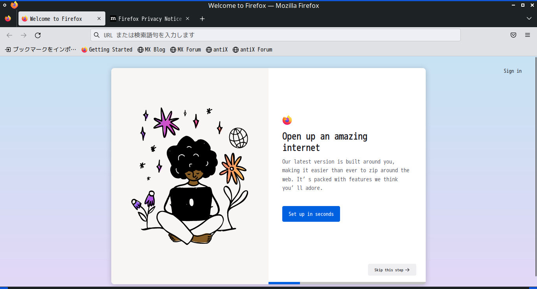Close the Firefox Privacy Notice tab
The image size is (537, 289).
(188, 18)
